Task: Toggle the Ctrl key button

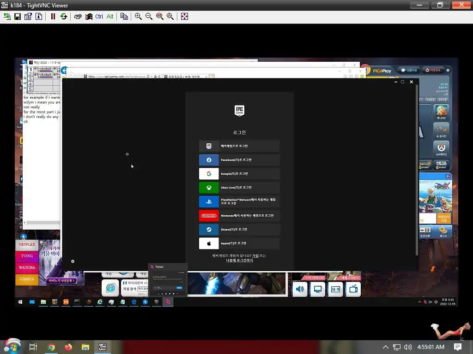Action: 99,17
